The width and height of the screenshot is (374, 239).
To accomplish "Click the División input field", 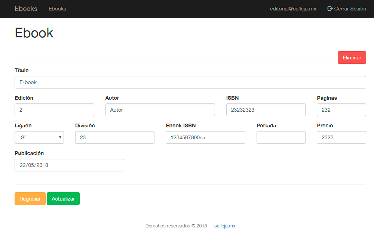I will [x=114, y=137].
